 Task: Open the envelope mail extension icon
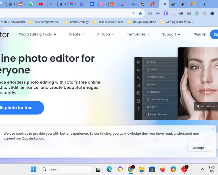tap(189, 13)
